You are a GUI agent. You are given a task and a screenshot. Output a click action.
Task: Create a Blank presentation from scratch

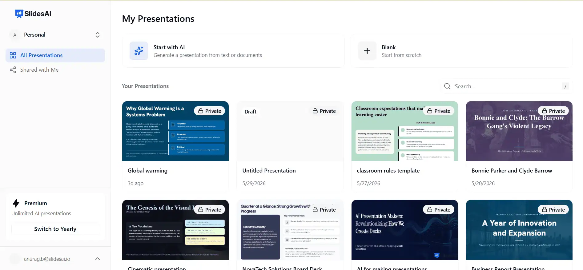(462, 51)
